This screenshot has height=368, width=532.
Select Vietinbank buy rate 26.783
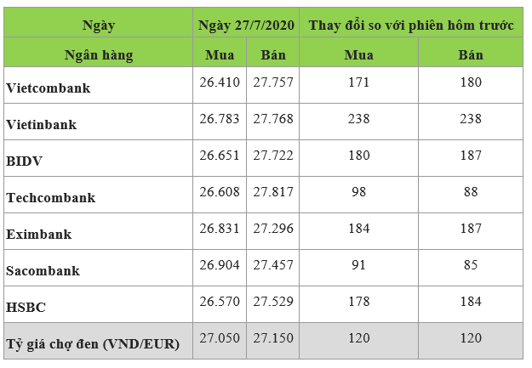[220, 119]
